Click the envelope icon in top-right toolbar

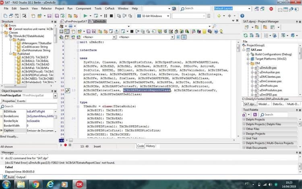[x=280, y=9]
